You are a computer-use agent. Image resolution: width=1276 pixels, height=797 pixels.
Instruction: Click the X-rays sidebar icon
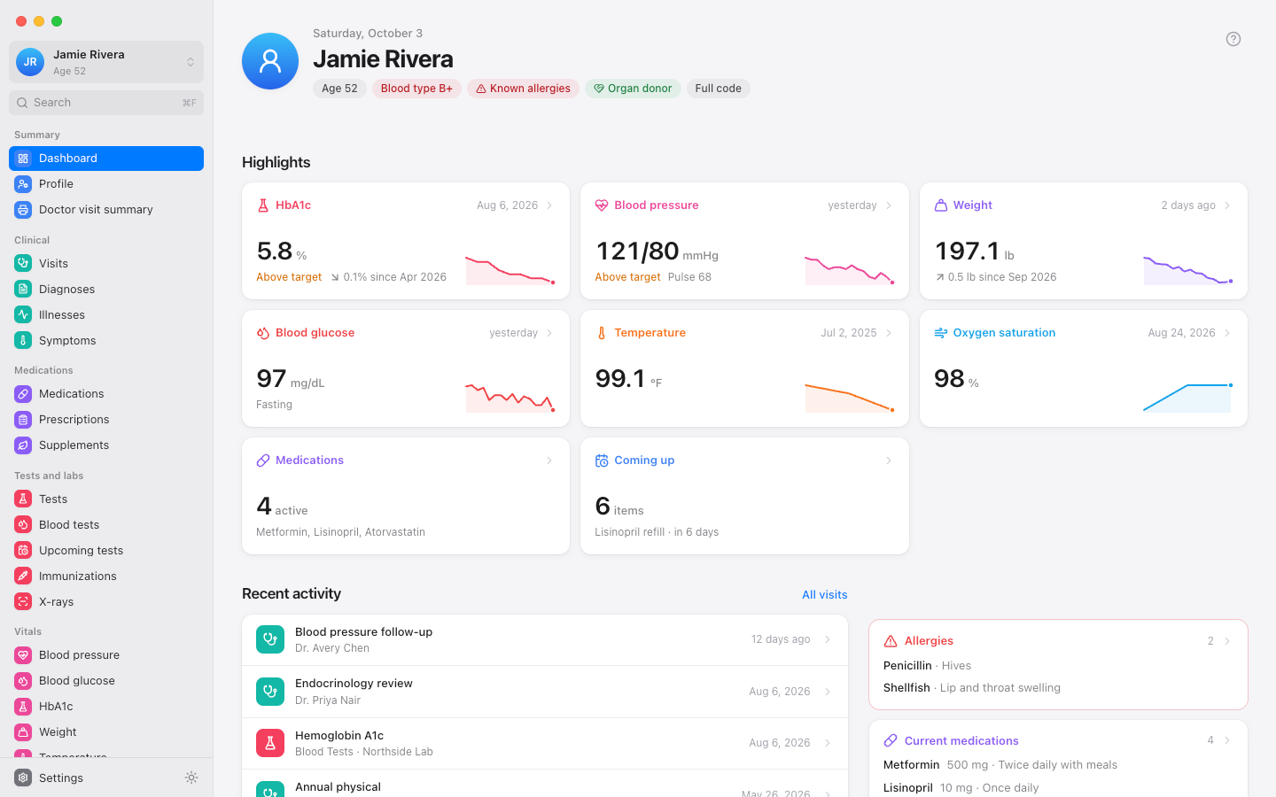[x=23, y=601]
